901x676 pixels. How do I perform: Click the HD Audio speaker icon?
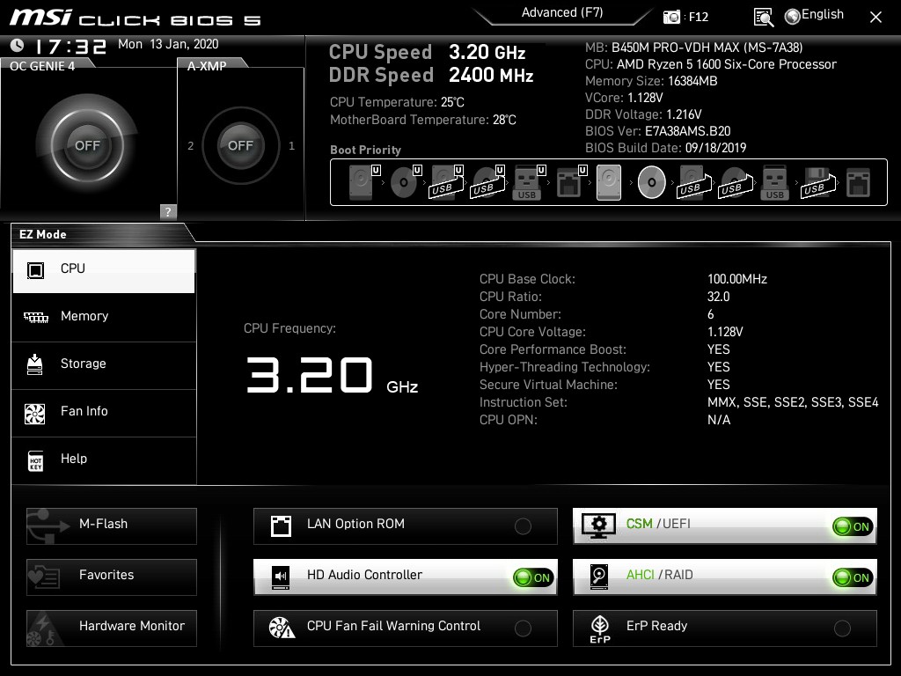tap(281, 577)
